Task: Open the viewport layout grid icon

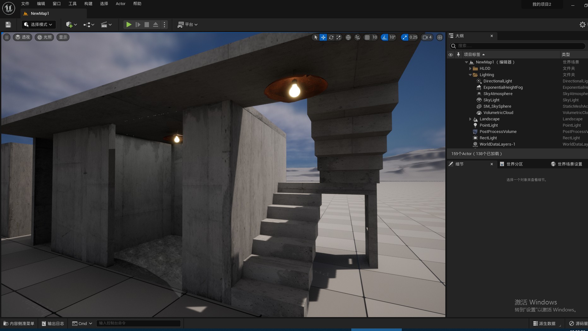Action: click(x=440, y=37)
